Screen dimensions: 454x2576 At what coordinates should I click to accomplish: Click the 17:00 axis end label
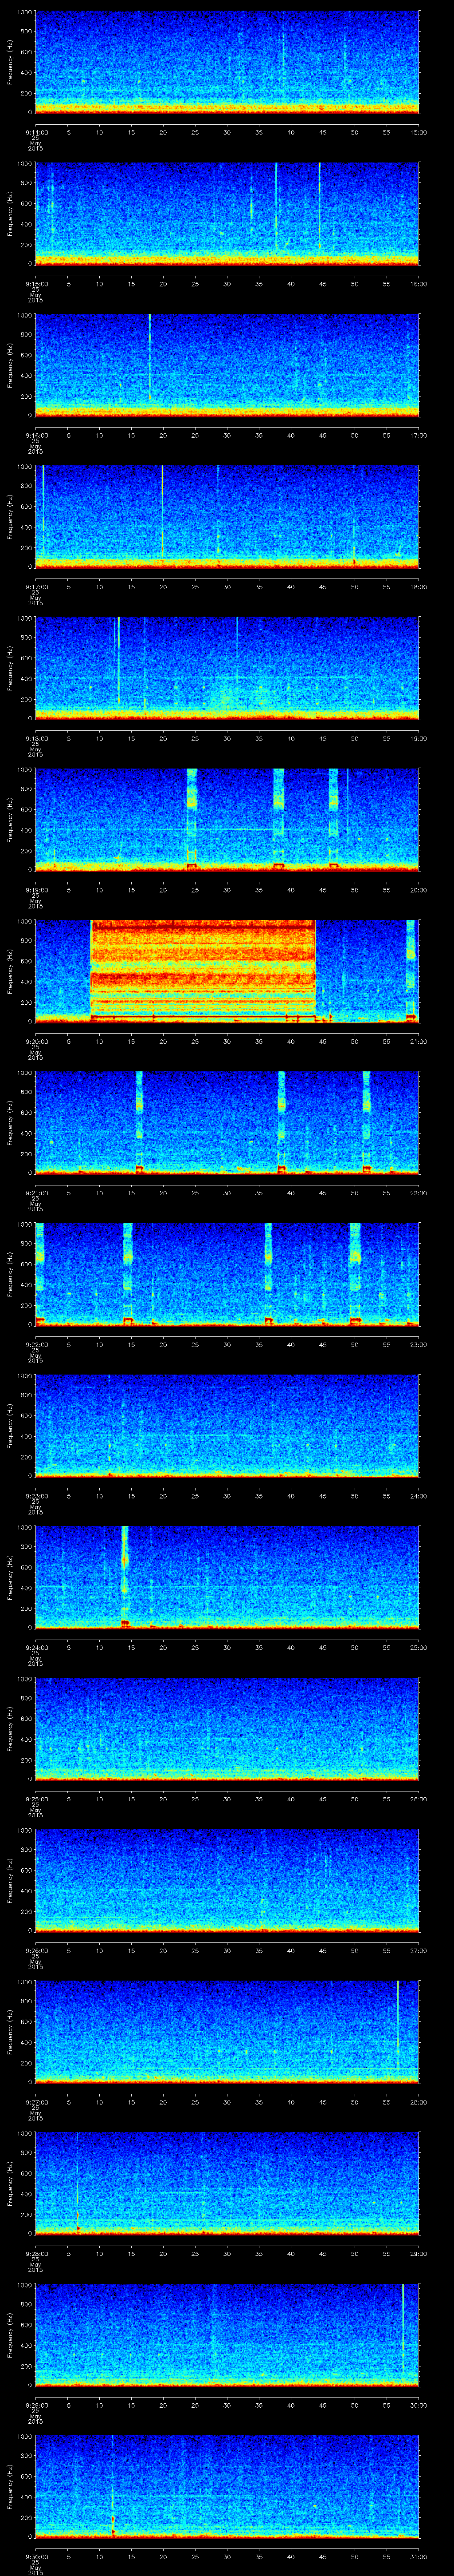[419, 435]
